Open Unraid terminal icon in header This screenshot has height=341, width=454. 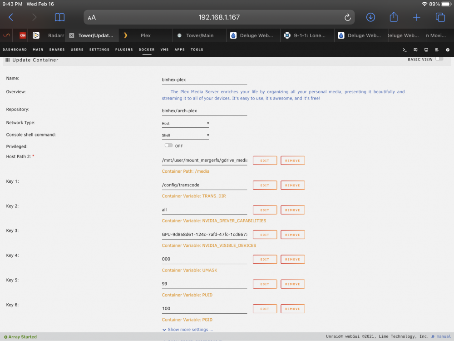405,50
